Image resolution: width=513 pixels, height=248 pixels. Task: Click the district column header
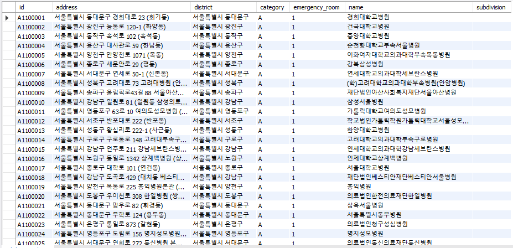tap(224, 7)
